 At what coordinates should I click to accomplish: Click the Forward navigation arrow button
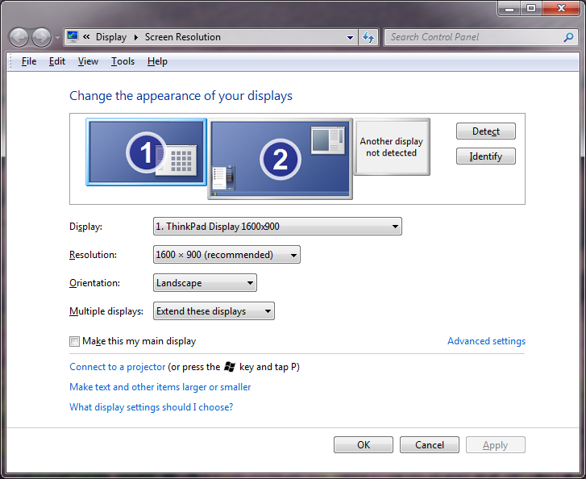point(41,37)
